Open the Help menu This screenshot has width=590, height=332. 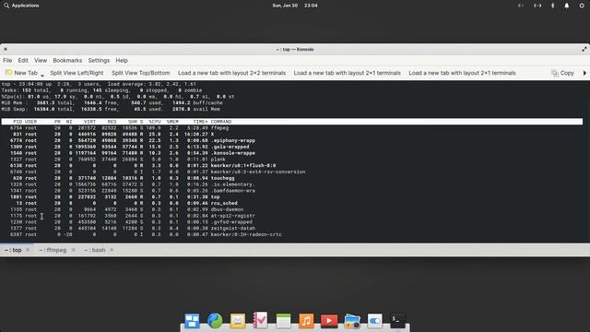pos(122,61)
